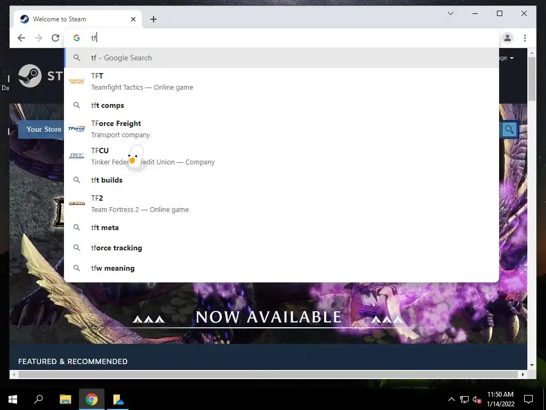
Task: Choose the TF2 Team Fortress 2 suggestion
Action: (282, 203)
